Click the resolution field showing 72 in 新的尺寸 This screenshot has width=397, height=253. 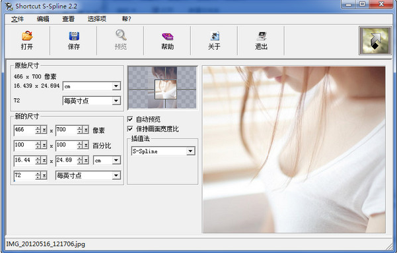point(24,175)
